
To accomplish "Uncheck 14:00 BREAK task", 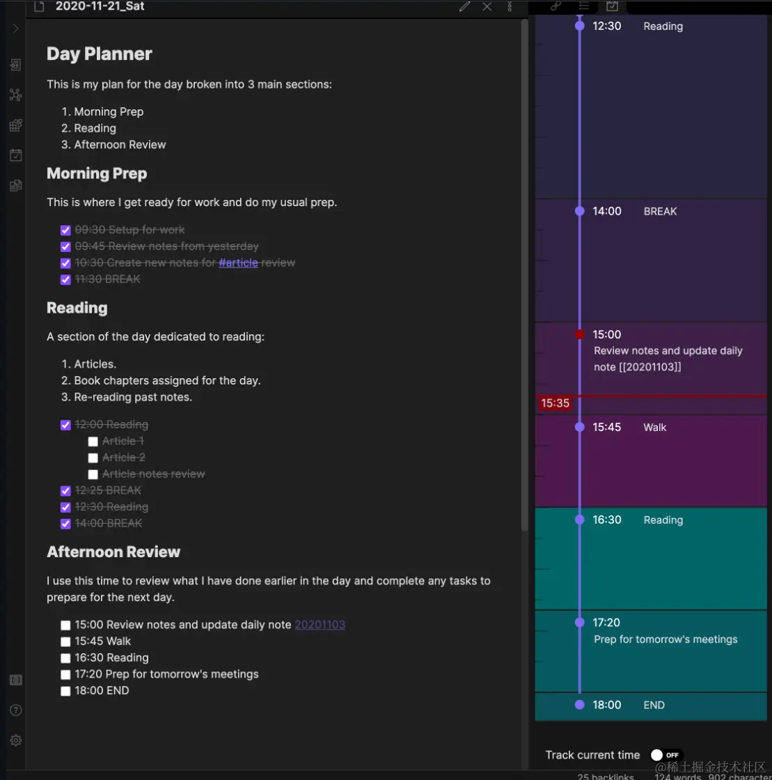I will tap(65, 524).
